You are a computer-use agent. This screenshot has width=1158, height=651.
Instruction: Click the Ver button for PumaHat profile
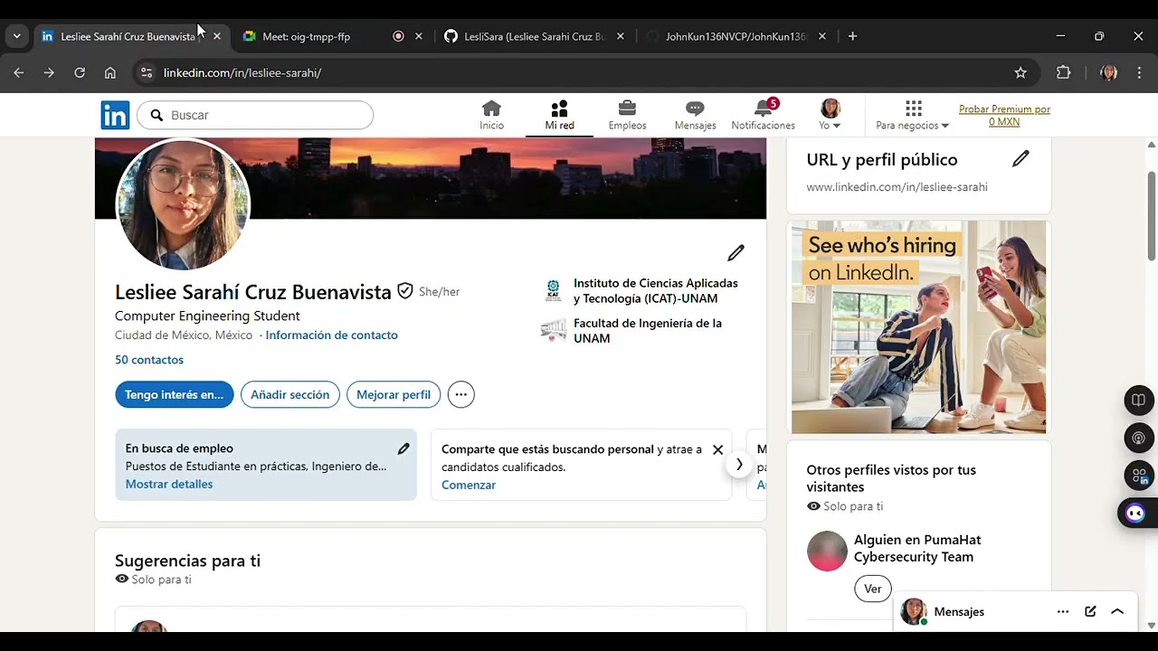click(x=872, y=589)
